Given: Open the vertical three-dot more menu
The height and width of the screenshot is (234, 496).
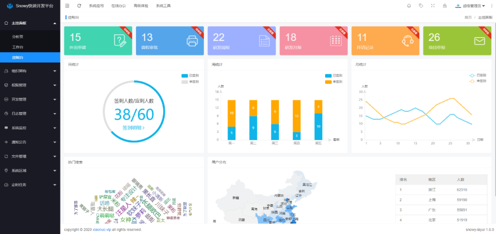Looking at the screenshot, I should (x=491, y=6).
